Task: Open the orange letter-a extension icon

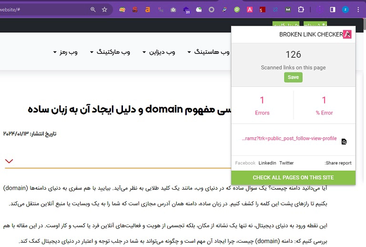Action: [x=148, y=10]
